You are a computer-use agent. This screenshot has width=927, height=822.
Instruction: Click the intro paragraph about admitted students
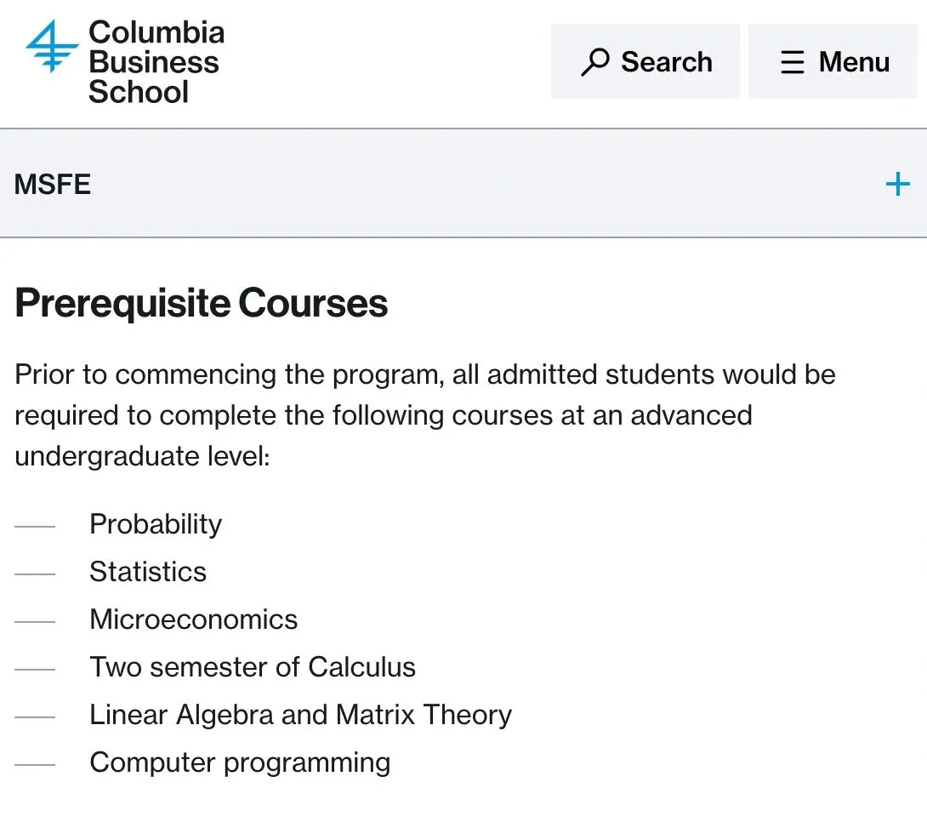pos(425,415)
